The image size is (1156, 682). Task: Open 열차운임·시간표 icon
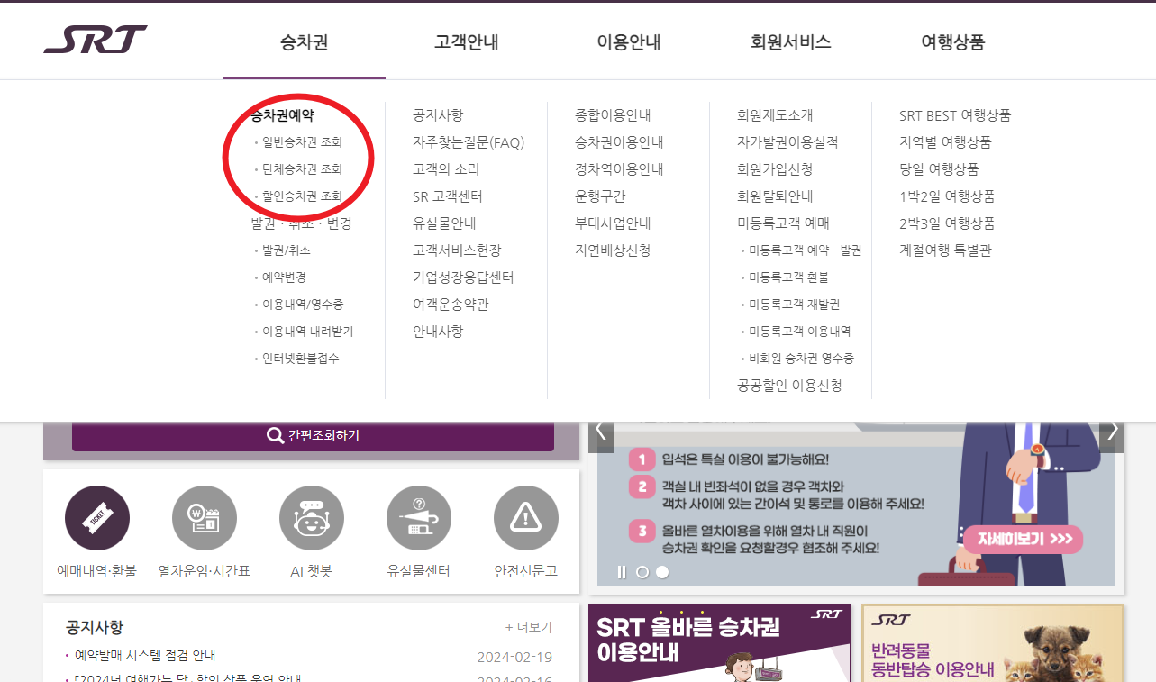point(205,518)
